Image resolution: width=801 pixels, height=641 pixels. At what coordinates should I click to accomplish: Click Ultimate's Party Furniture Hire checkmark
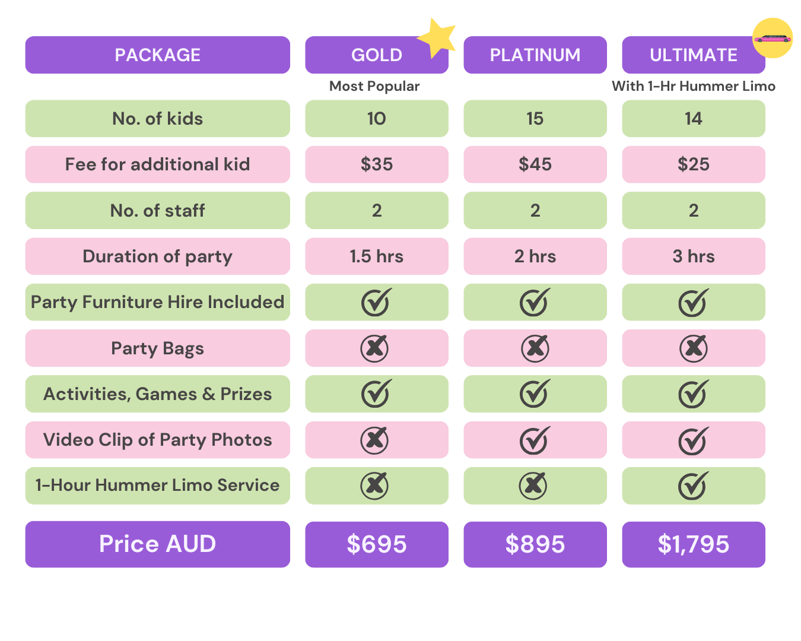click(x=693, y=302)
